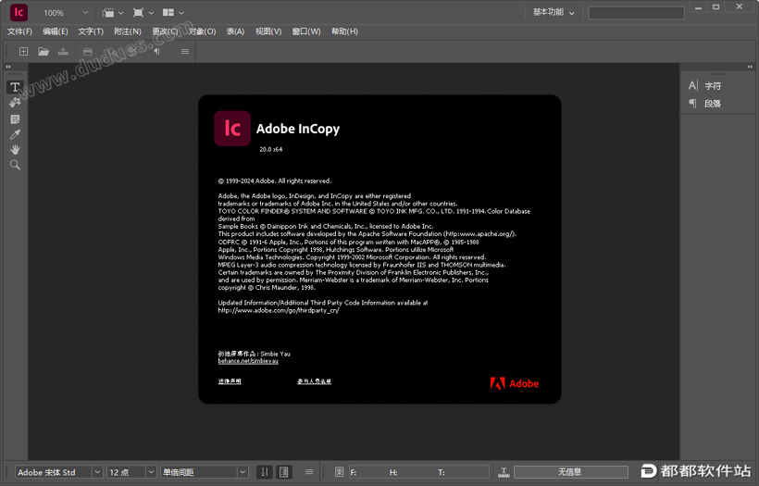Open the 表(A) menu

235,31
